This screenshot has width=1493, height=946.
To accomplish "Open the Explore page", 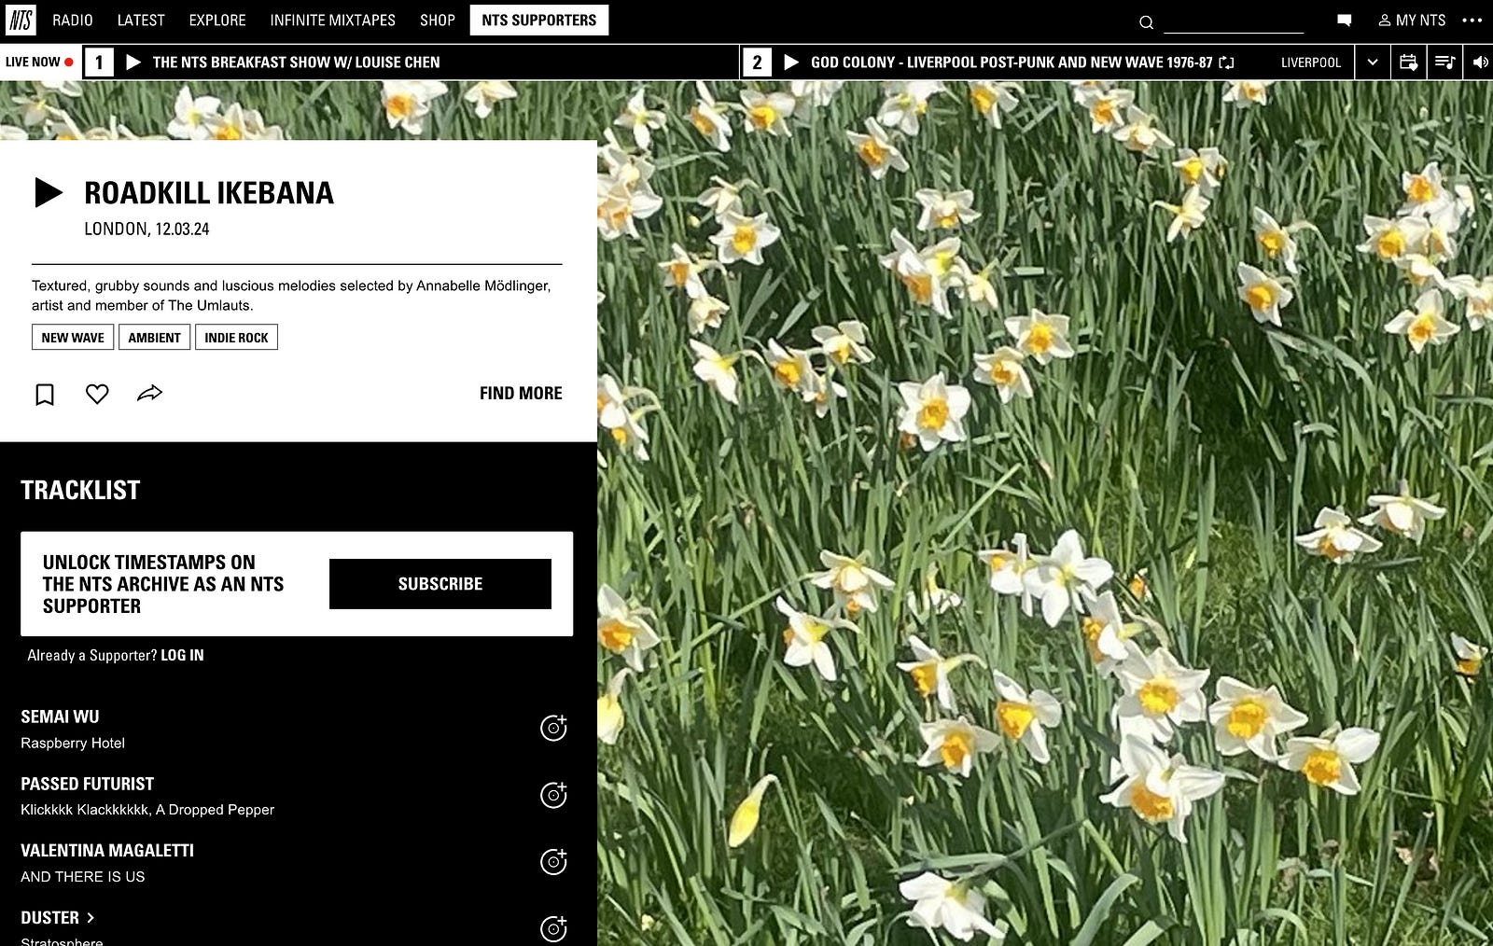I will (x=217, y=20).
